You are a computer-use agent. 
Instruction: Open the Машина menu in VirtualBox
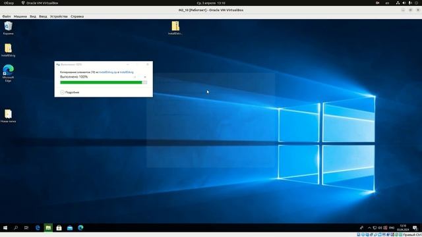[x=20, y=16]
